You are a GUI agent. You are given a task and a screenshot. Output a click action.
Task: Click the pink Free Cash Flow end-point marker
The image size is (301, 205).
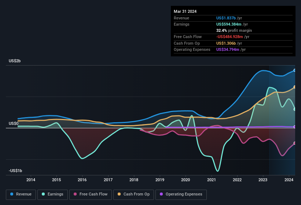click(294, 143)
